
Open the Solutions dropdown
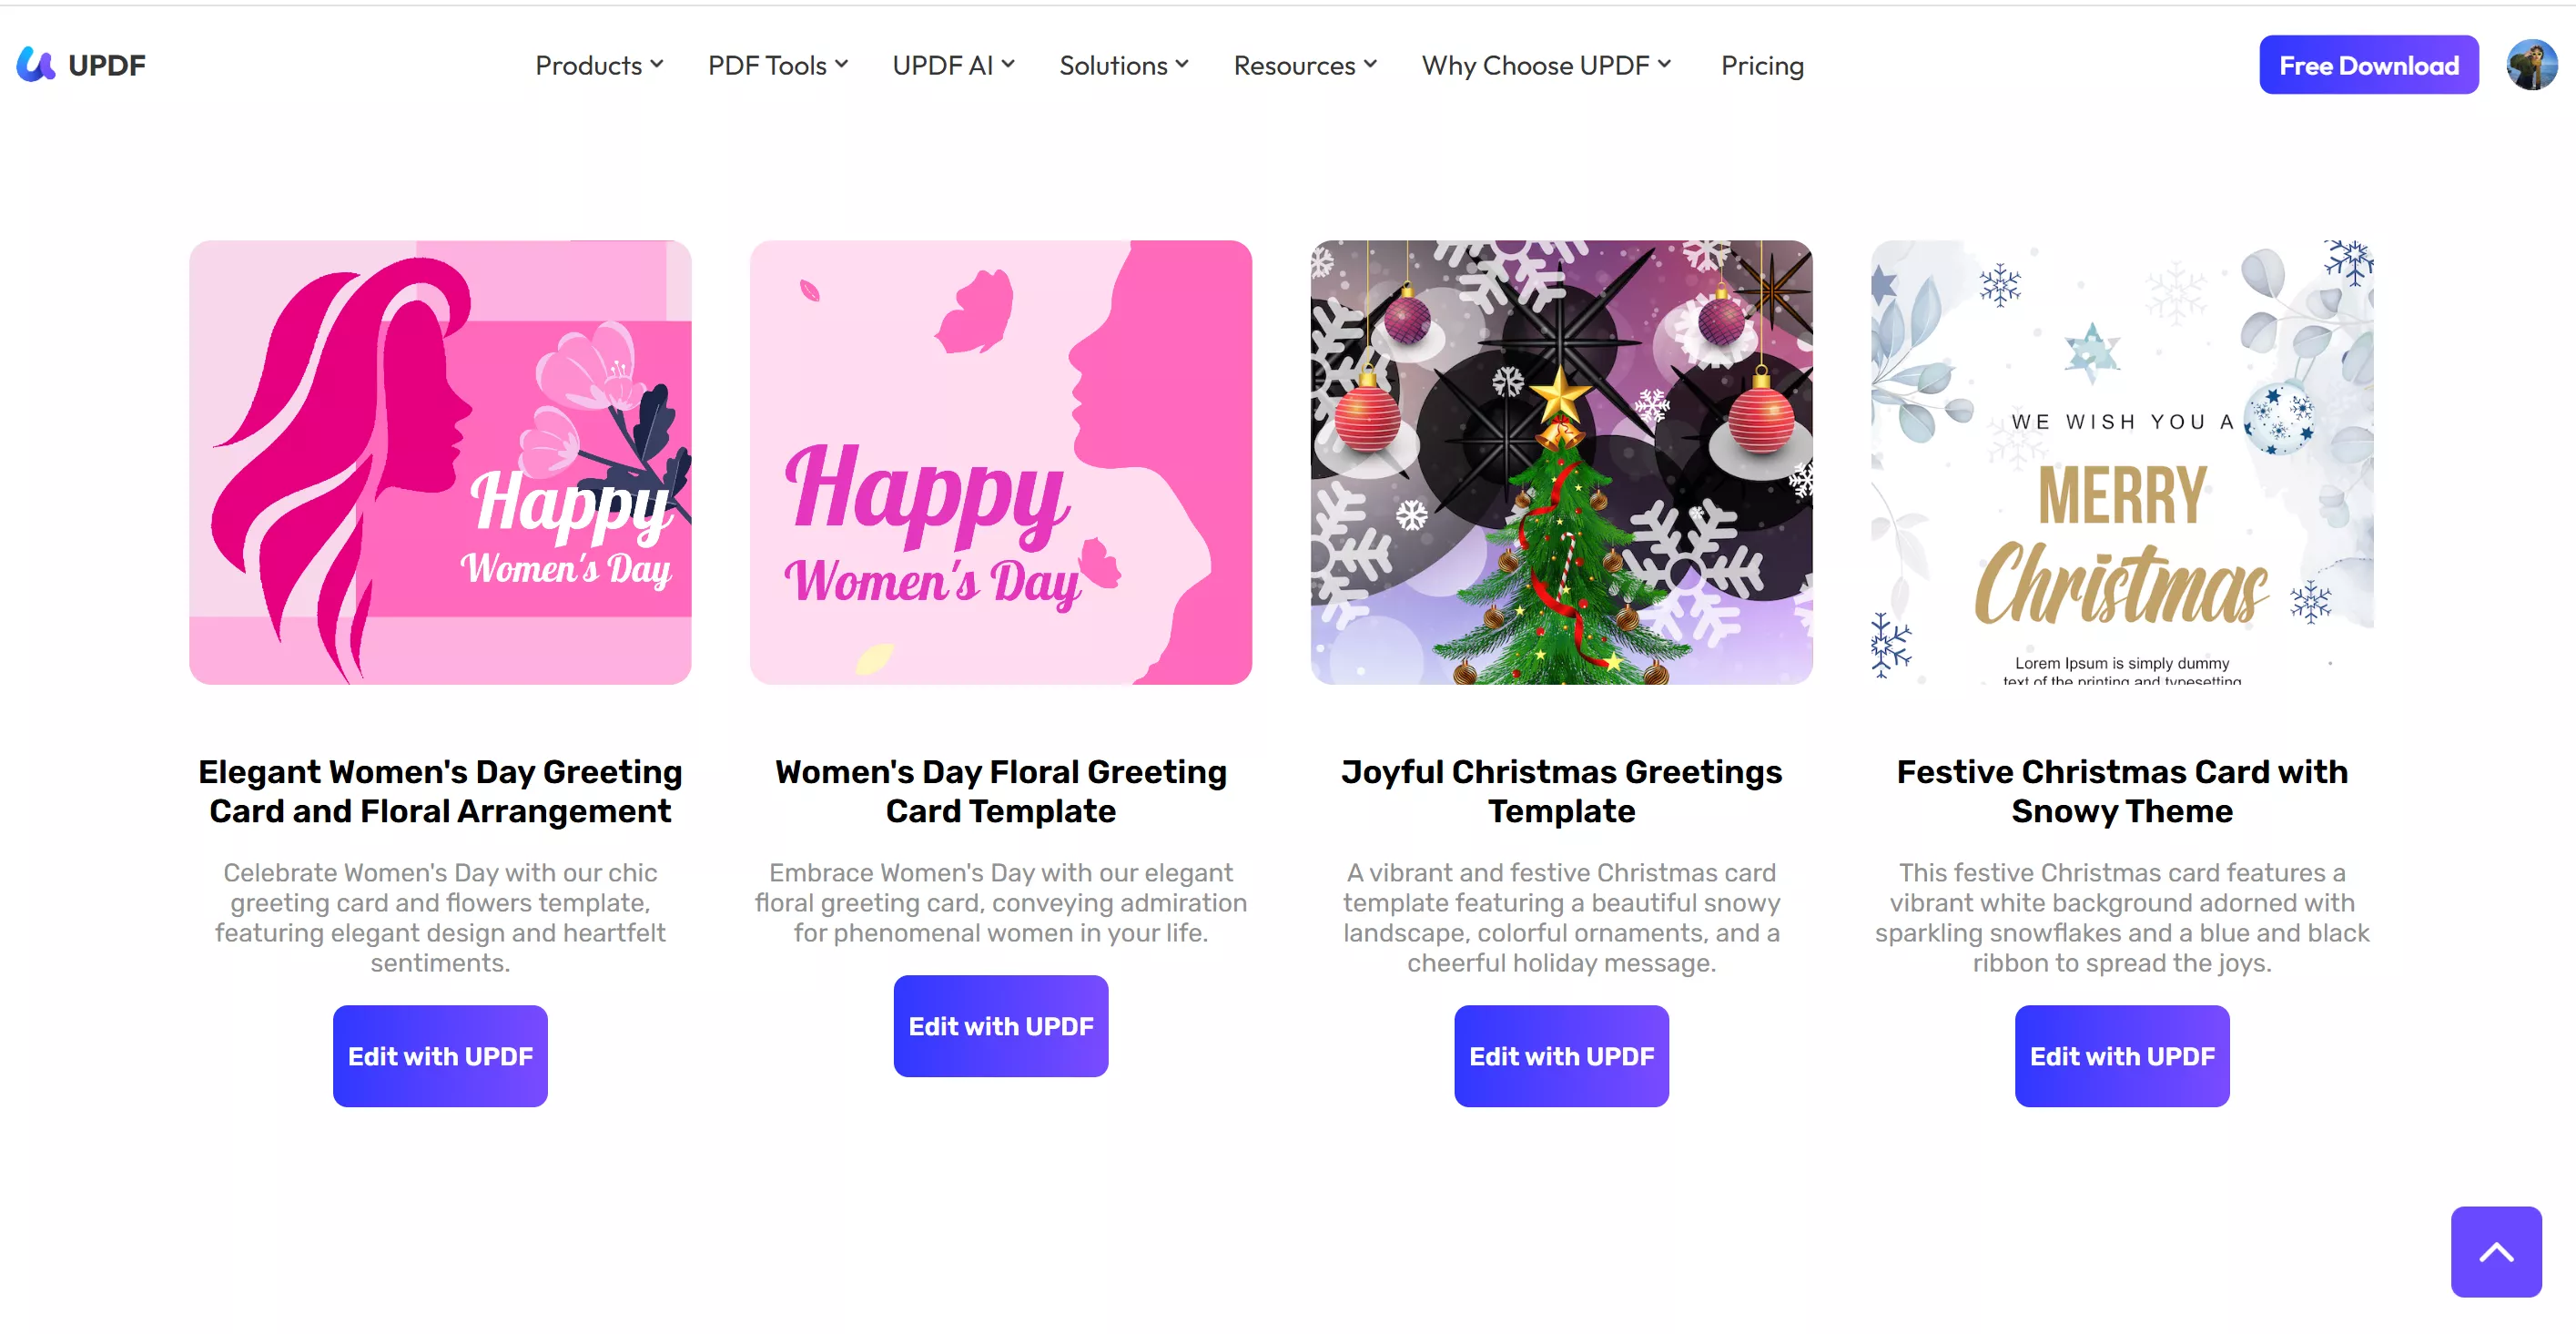point(1124,66)
